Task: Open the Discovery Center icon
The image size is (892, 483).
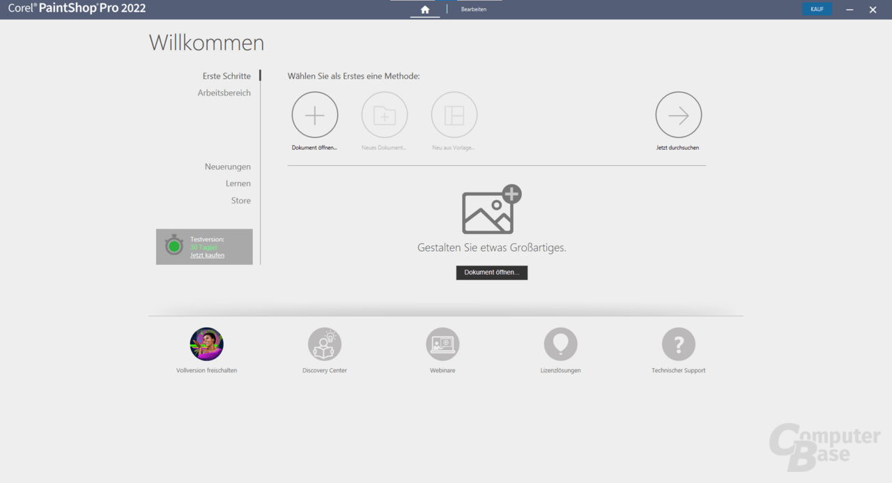Action: point(324,343)
